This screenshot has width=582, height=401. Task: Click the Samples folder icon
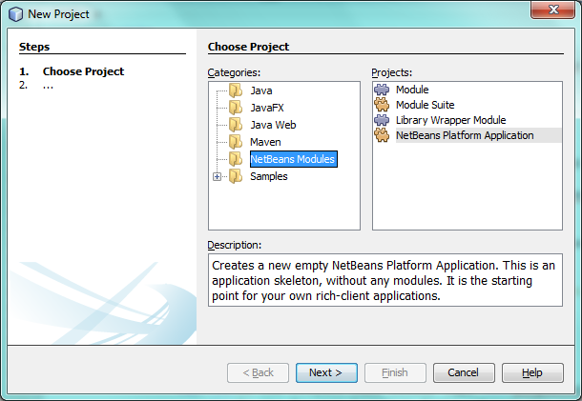(x=236, y=176)
